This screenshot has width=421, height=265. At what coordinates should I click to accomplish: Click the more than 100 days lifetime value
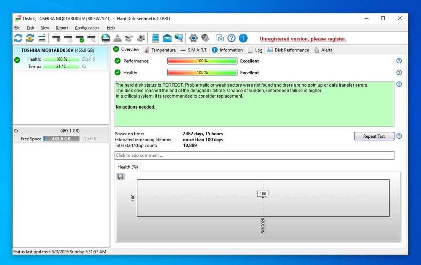coord(203,139)
